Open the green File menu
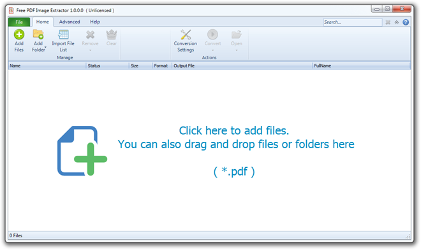This screenshot has width=421, height=250. [x=19, y=22]
